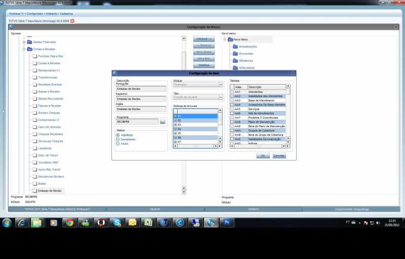This screenshot has height=259, width=405.
Task: Click the Espanhol description field
Action: point(141,99)
